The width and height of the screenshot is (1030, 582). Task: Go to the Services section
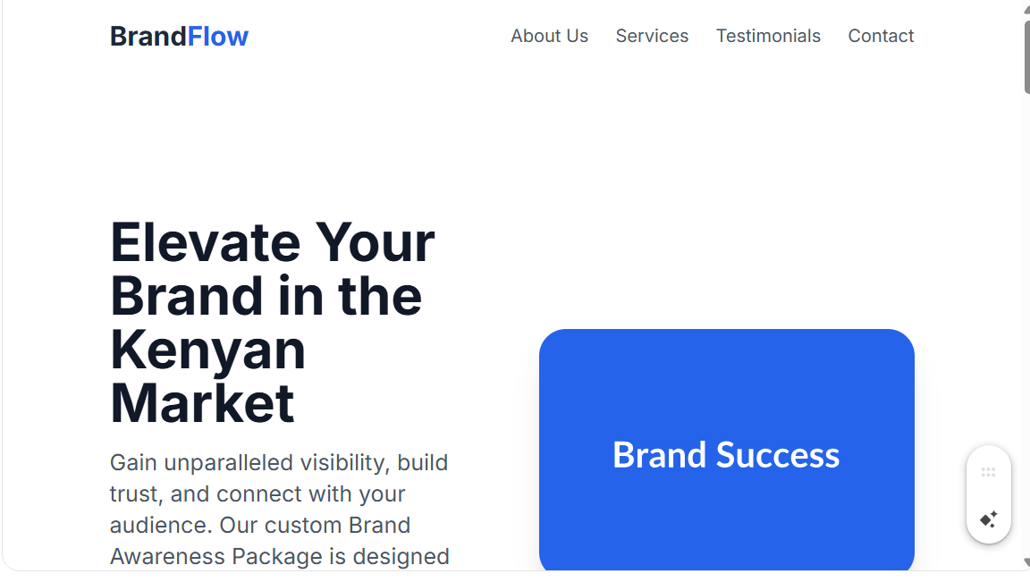(x=652, y=36)
